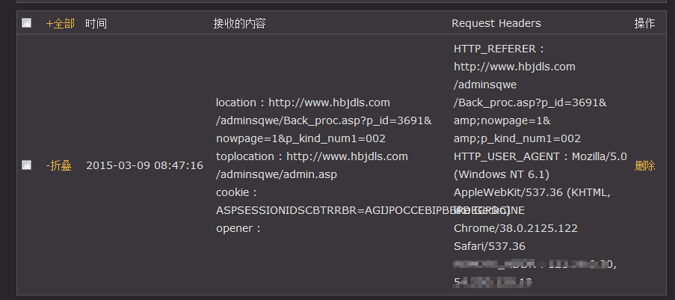The height and width of the screenshot is (300, 675).
Task: Click the location URL text line
Action: 303,102
